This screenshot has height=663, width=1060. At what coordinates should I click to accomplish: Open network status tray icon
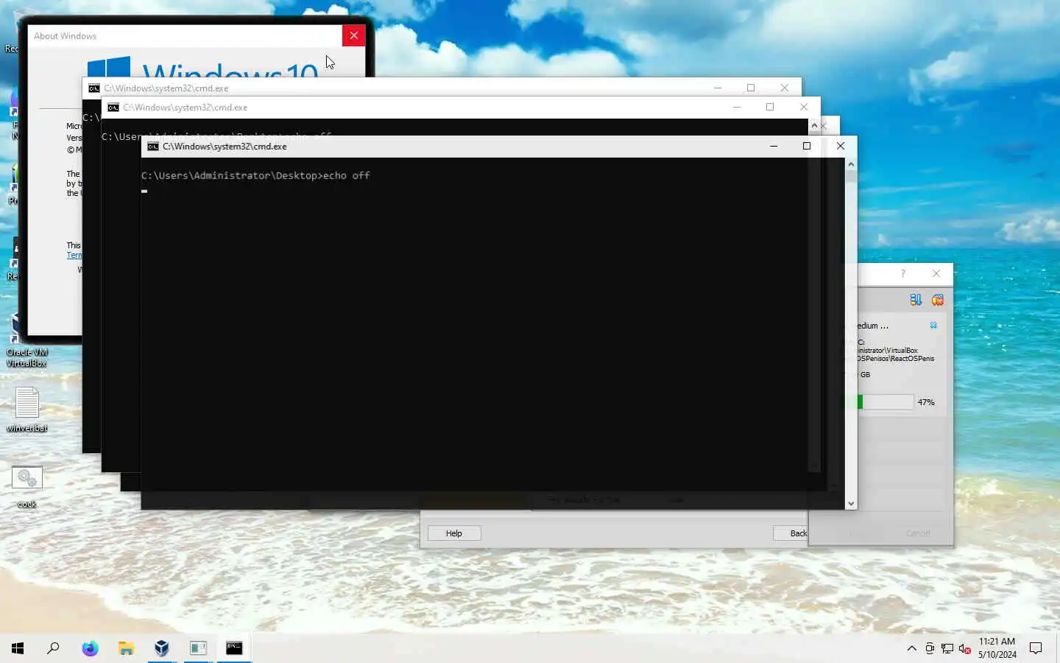pyautogui.click(x=947, y=648)
